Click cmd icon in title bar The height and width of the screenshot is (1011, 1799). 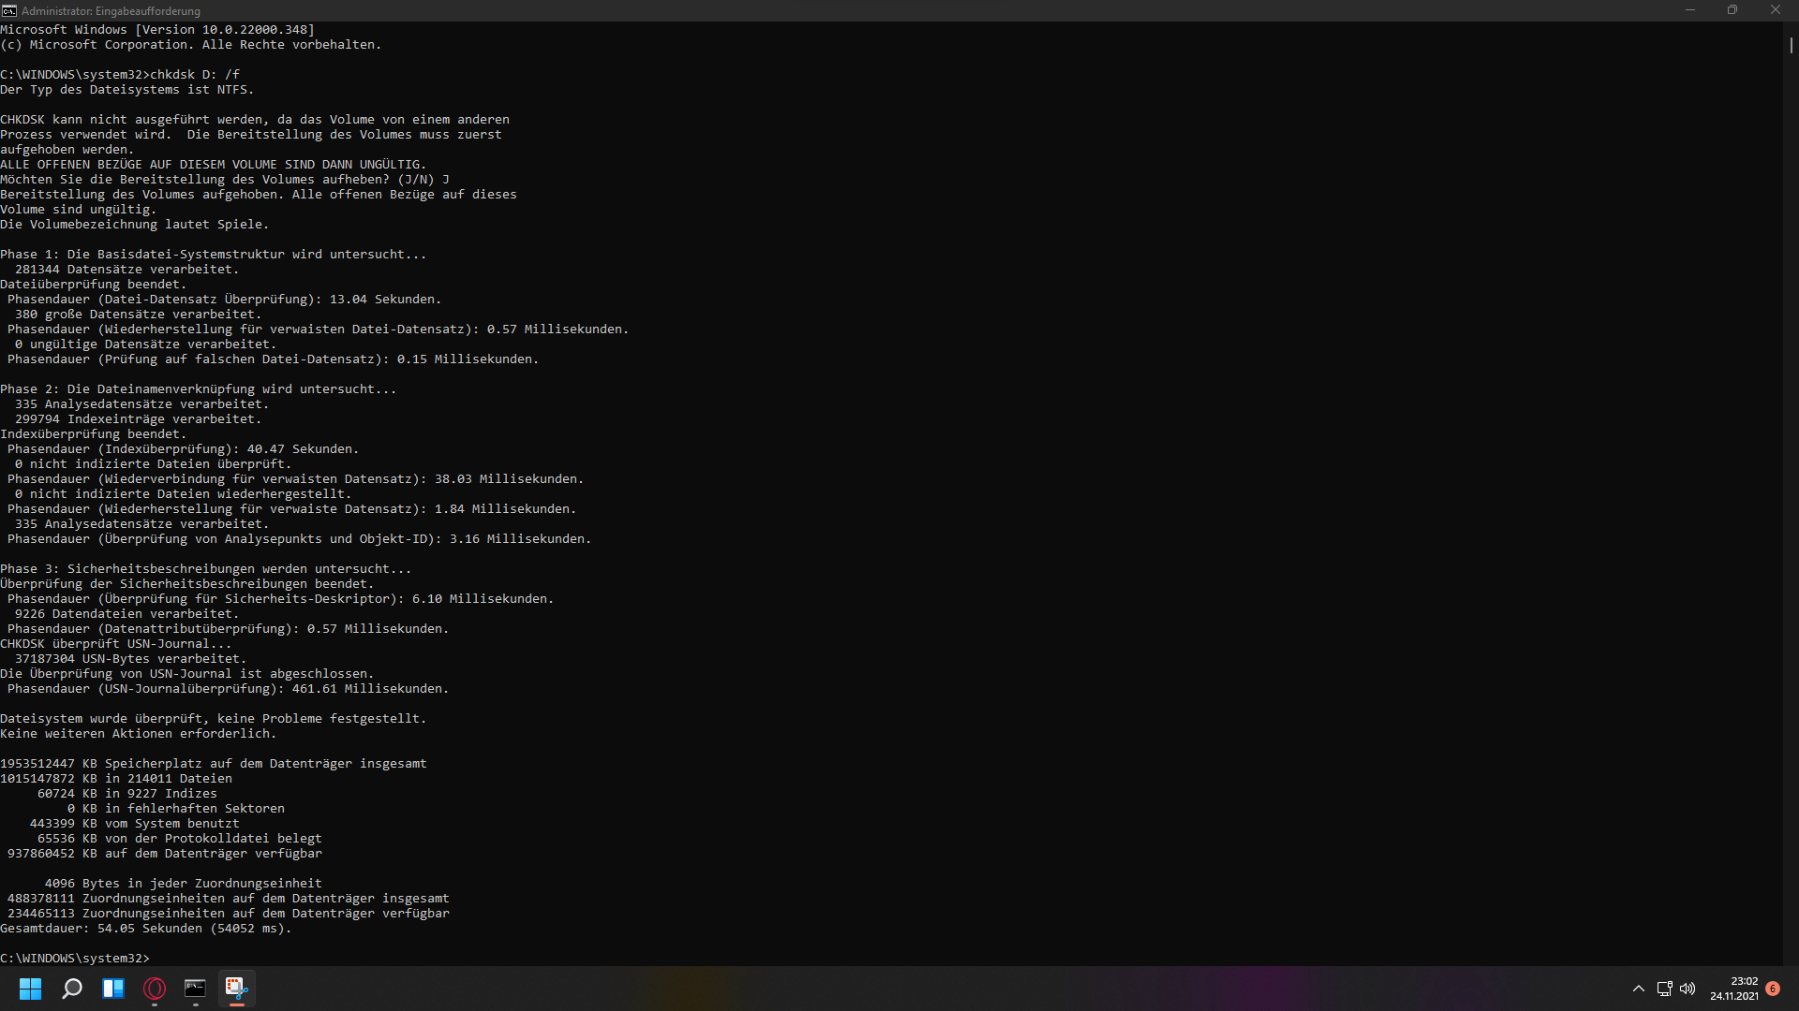click(9, 10)
